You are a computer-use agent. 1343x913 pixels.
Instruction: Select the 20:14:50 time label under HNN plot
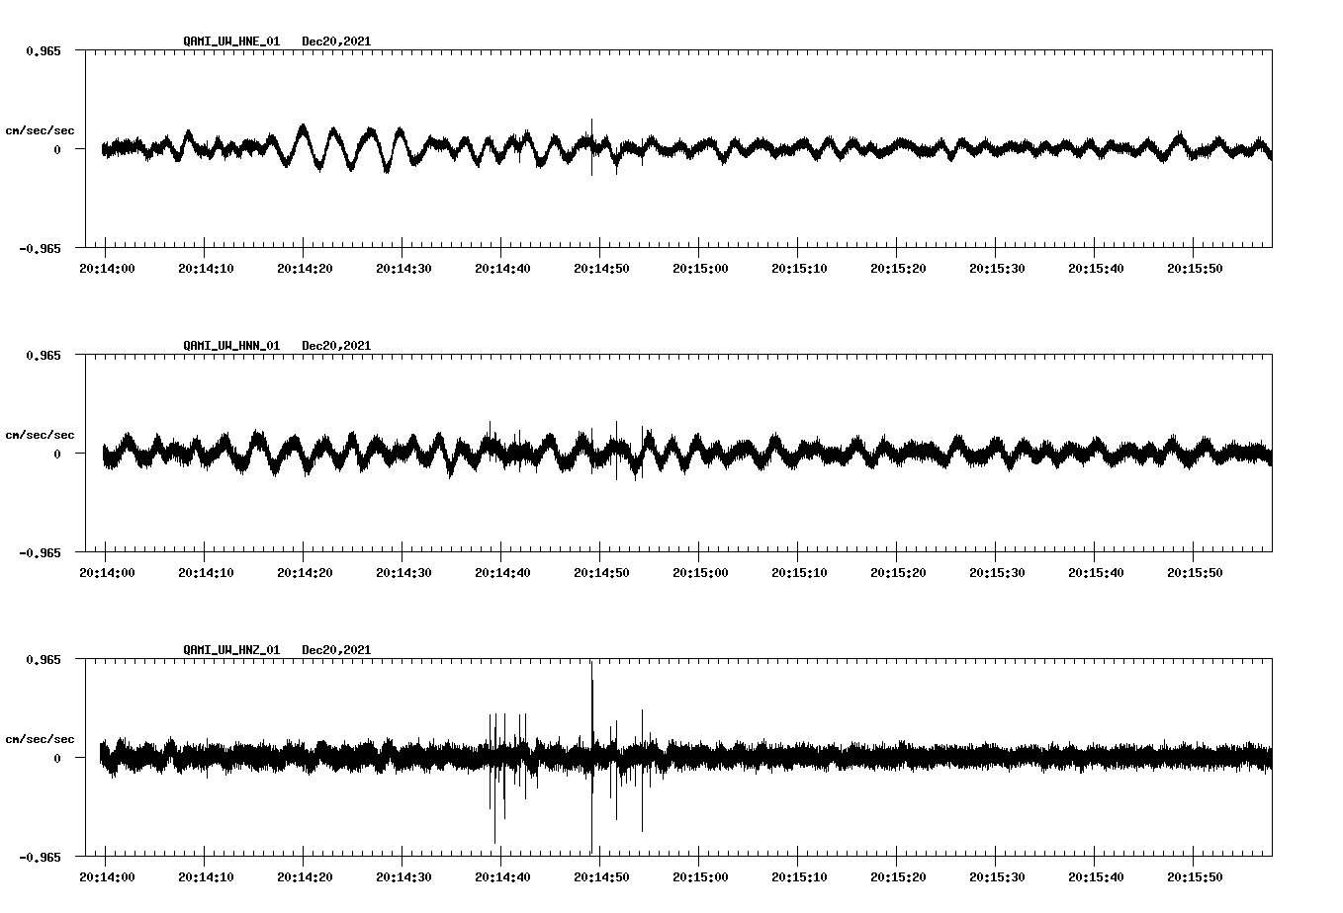pos(601,573)
